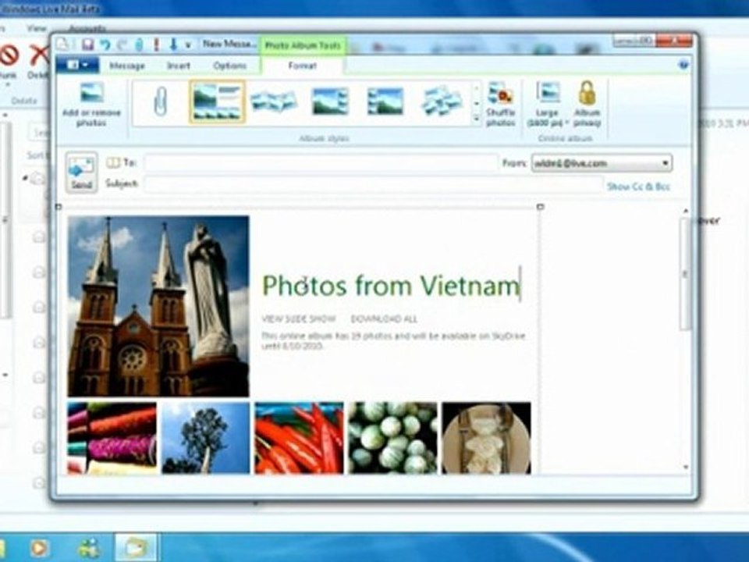Image resolution: width=749 pixels, height=562 pixels.
Task: Select the colorful thread spools thumbnail
Action: 112,438
